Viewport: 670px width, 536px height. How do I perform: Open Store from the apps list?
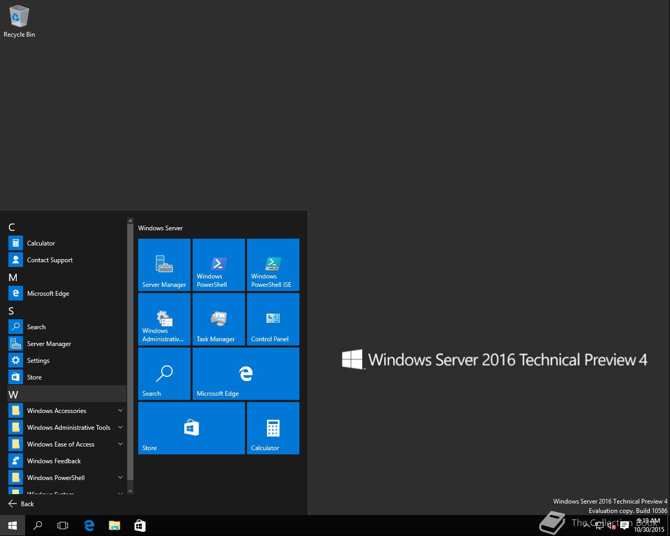[x=67, y=377]
